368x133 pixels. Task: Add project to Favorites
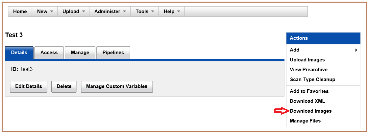click(x=309, y=91)
